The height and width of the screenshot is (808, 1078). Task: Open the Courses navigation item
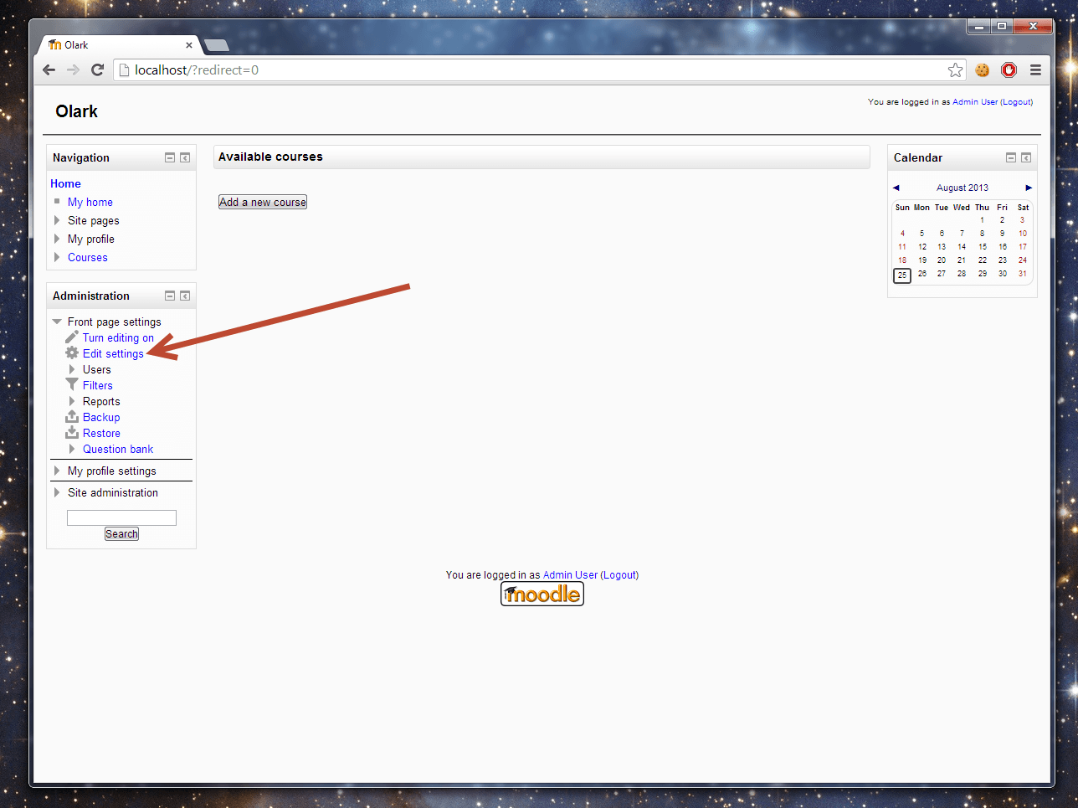pos(87,257)
